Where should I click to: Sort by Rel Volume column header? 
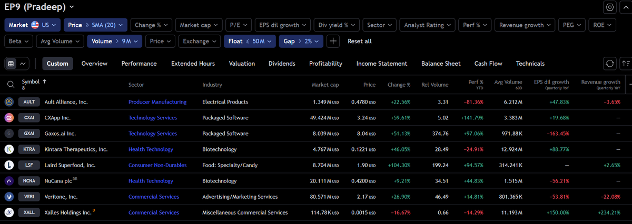435,85
